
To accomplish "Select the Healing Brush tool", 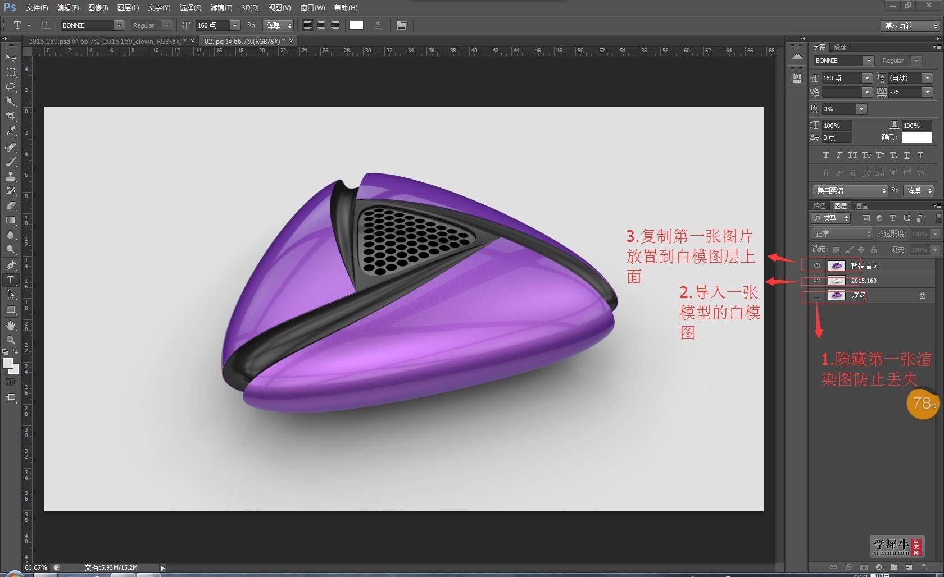I will (x=10, y=147).
